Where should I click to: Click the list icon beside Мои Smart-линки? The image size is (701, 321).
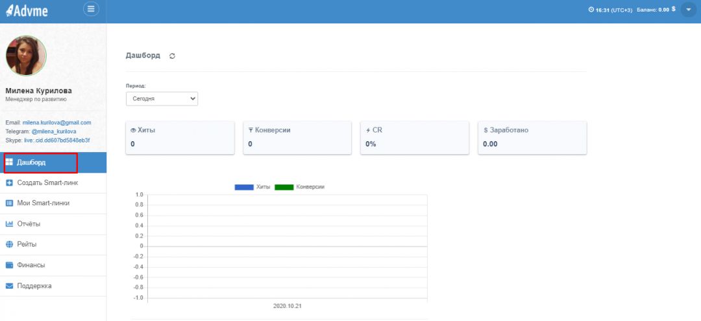(9, 203)
